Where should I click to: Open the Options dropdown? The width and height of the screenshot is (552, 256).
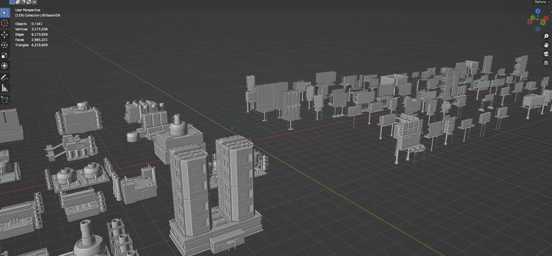pos(542,2)
